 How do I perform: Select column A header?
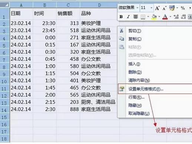(21, 5)
